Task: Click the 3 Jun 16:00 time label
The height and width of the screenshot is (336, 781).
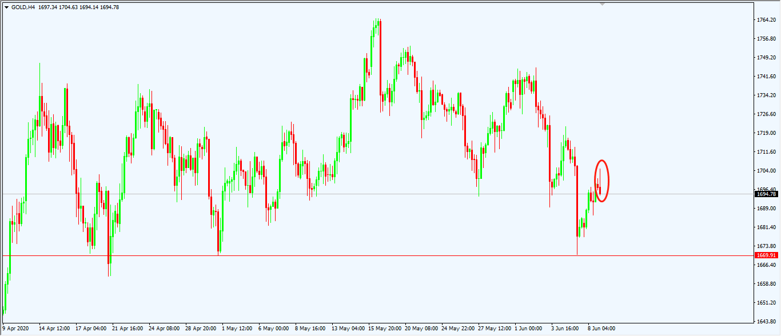Action: [564, 329]
